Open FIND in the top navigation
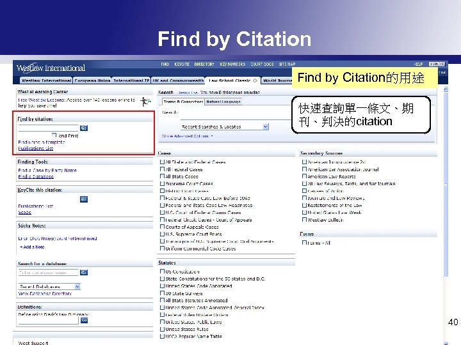Screen dimensions: 461x345 coord(165,64)
